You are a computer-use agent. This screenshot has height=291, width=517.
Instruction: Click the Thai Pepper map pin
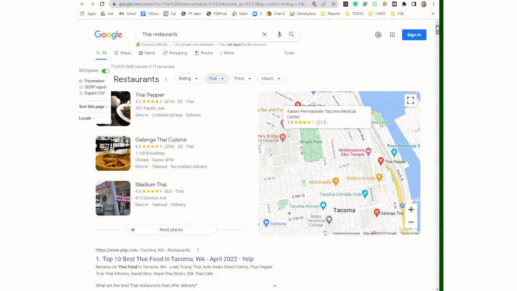point(381,161)
